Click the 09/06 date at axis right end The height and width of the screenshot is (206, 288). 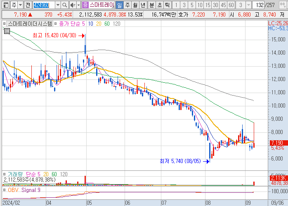point(278,203)
